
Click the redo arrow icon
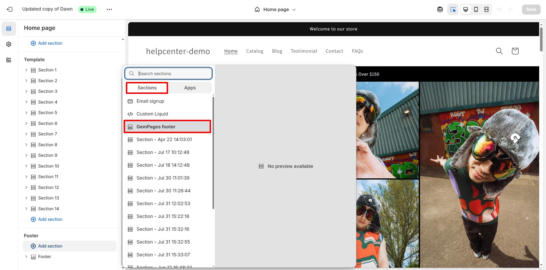point(511,9)
